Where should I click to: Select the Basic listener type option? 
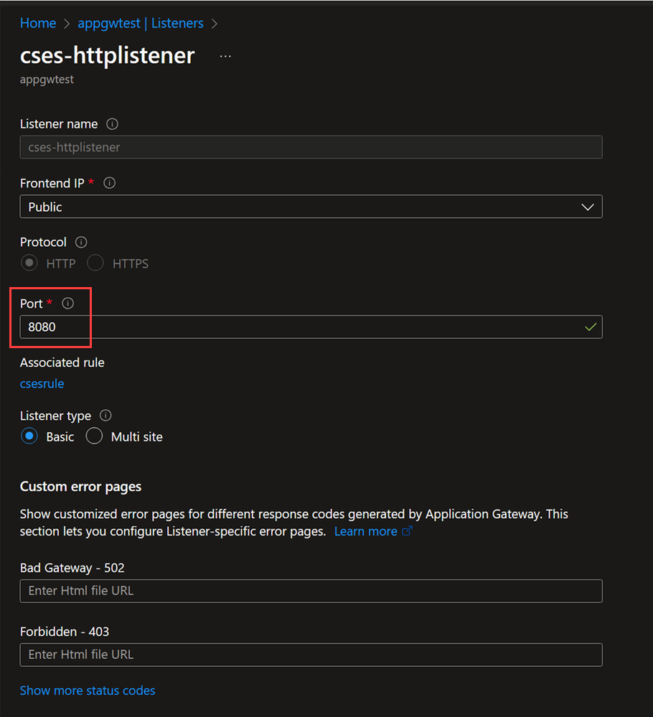(x=29, y=436)
